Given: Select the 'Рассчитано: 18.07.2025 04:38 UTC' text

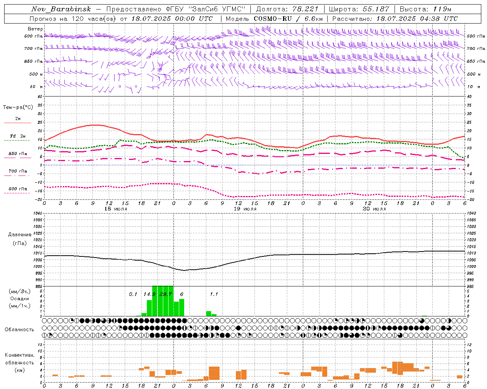Looking at the screenshot, I should [x=395, y=19].
